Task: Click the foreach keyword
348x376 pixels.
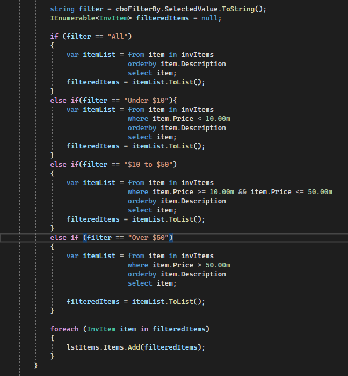Action: 64,329
